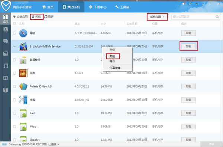Check the Polaris Office 4.0 checkbox
Viewport: 223px width, 147px height.
[x=14, y=86]
